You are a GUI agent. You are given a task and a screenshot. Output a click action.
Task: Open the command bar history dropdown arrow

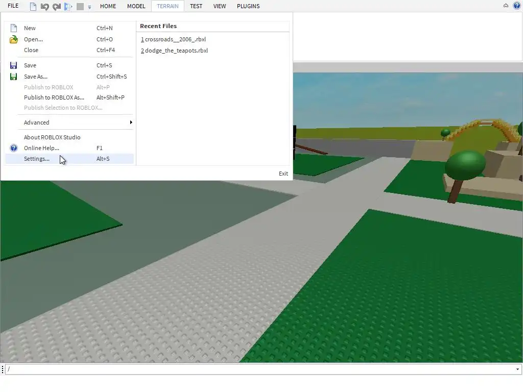517,369
